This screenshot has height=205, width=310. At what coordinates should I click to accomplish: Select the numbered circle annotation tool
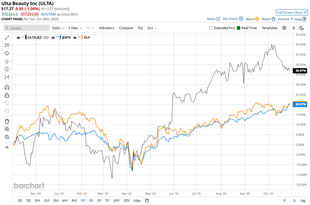tap(7, 69)
